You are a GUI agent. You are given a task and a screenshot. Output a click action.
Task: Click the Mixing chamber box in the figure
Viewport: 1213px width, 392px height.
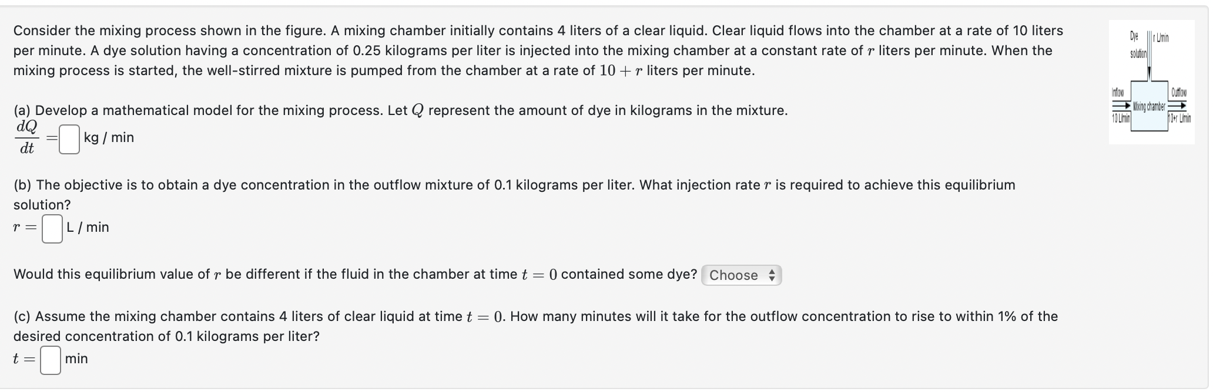(x=1150, y=106)
